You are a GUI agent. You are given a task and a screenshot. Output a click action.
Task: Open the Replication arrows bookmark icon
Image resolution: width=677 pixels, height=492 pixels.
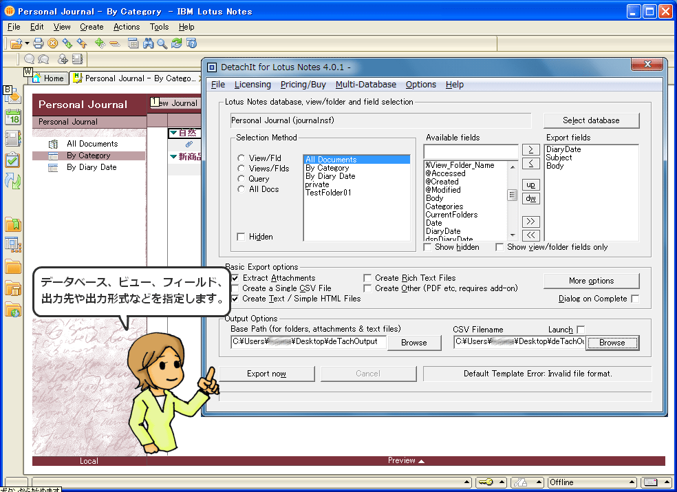click(13, 182)
